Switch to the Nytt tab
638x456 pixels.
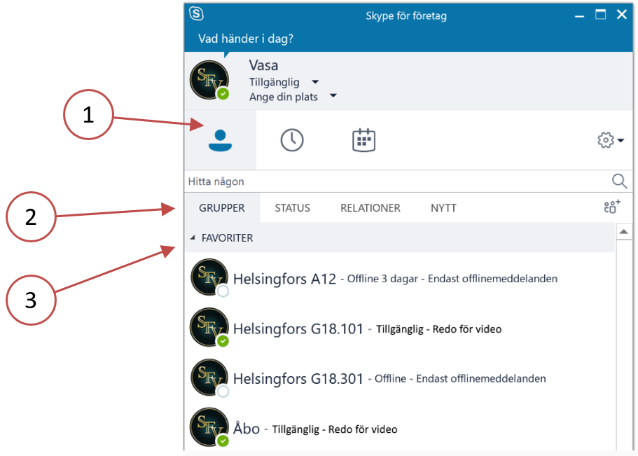click(x=443, y=208)
